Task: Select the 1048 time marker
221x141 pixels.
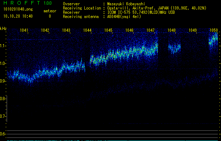Action: [171, 31]
